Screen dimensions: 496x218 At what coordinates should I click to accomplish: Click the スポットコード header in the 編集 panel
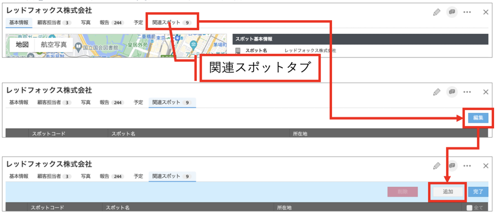coord(49,134)
